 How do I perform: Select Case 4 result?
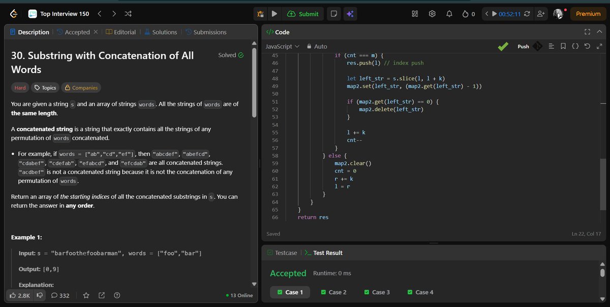point(420,292)
